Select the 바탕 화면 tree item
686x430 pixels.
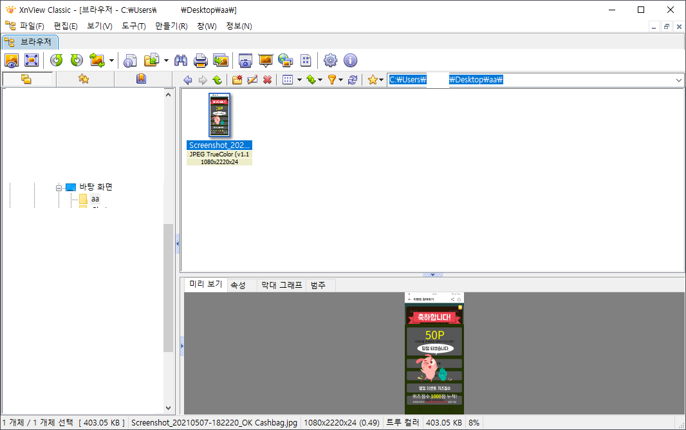96,187
